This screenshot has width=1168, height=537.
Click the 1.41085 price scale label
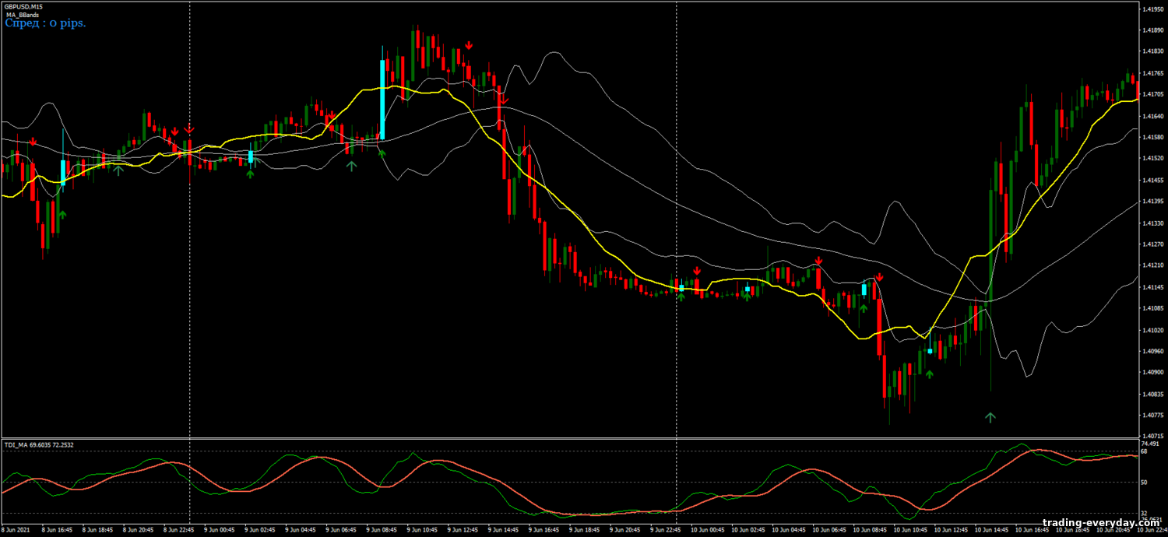click(x=1152, y=308)
